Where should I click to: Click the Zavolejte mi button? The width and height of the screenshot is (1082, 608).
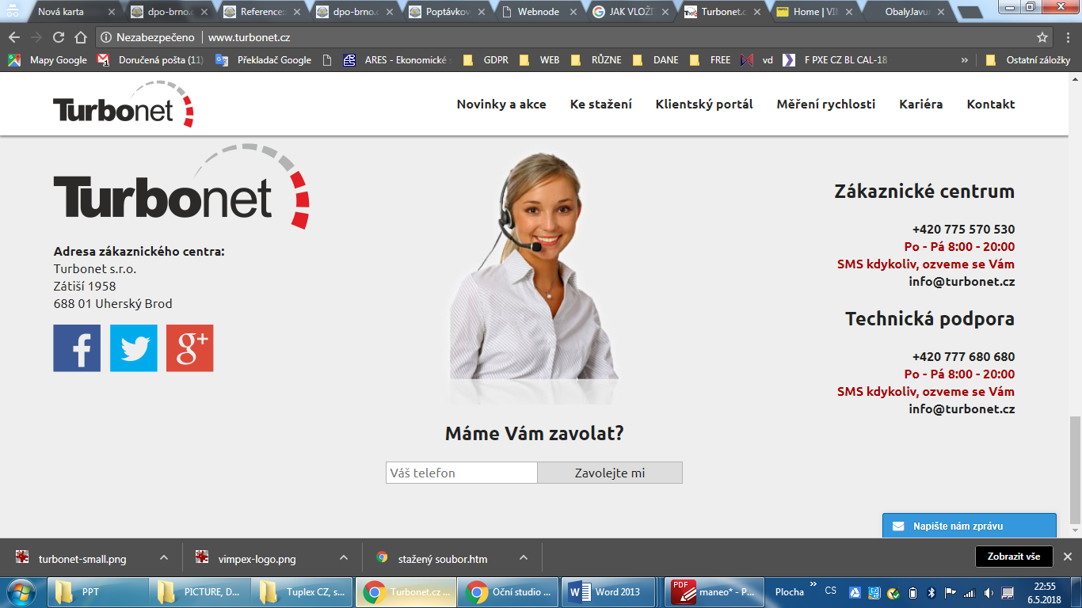tap(610, 473)
